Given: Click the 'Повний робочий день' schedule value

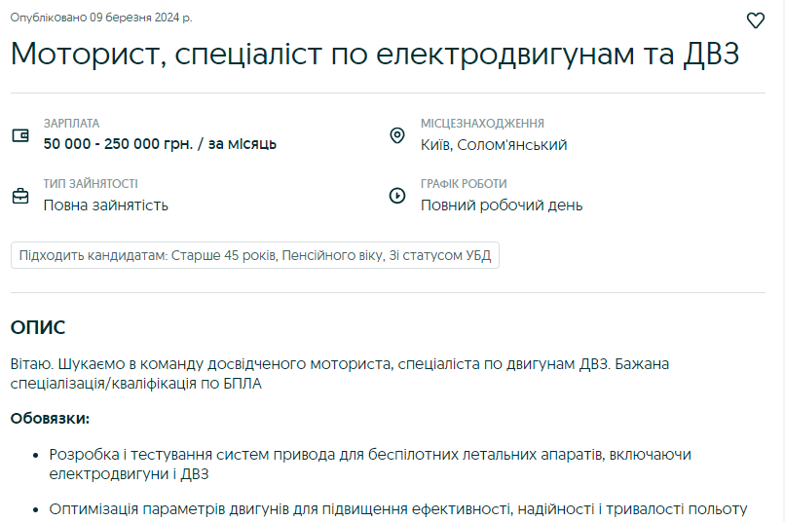Looking at the screenshot, I should pyautogui.click(x=502, y=205).
